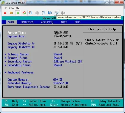Click the Esc Exit hint

(11, 105)
